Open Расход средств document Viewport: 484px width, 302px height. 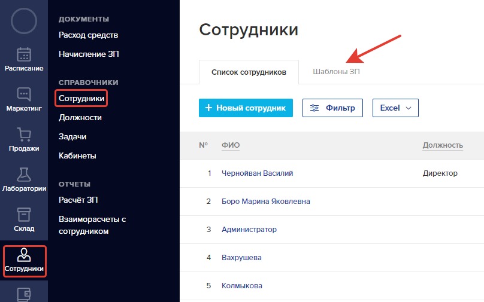click(x=88, y=35)
